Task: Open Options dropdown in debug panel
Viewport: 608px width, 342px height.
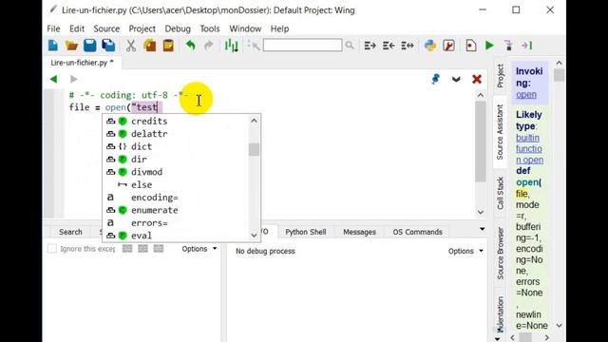Action: pyautogui.click(x=465, y=251)
